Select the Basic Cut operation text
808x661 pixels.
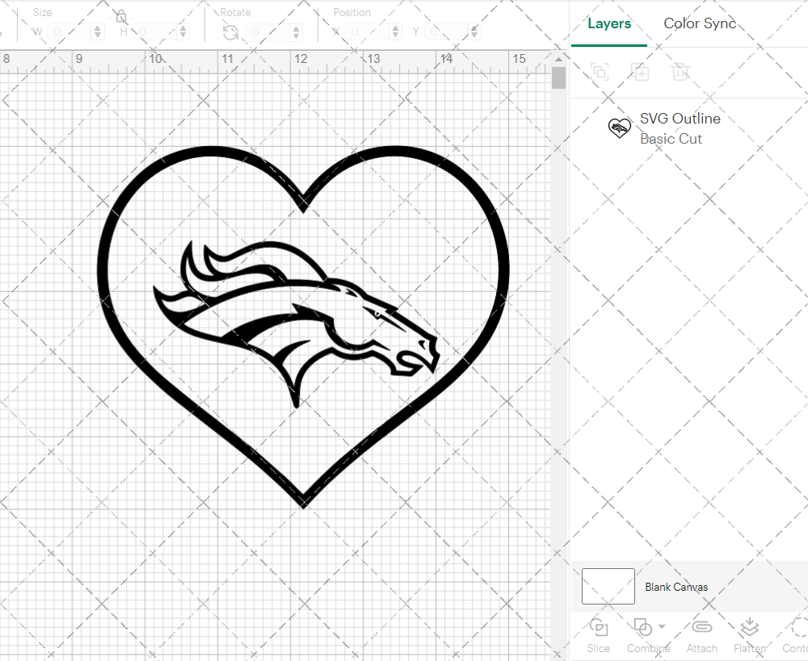tap(671, 139)
